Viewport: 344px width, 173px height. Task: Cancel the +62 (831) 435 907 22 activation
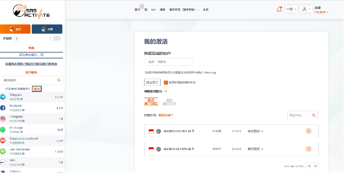[308, 131]
